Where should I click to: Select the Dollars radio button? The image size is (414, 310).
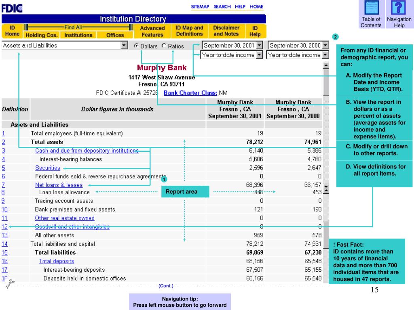[x=136, y=46]
